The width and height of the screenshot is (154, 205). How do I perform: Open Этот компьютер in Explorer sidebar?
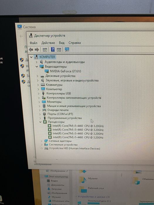58,177
